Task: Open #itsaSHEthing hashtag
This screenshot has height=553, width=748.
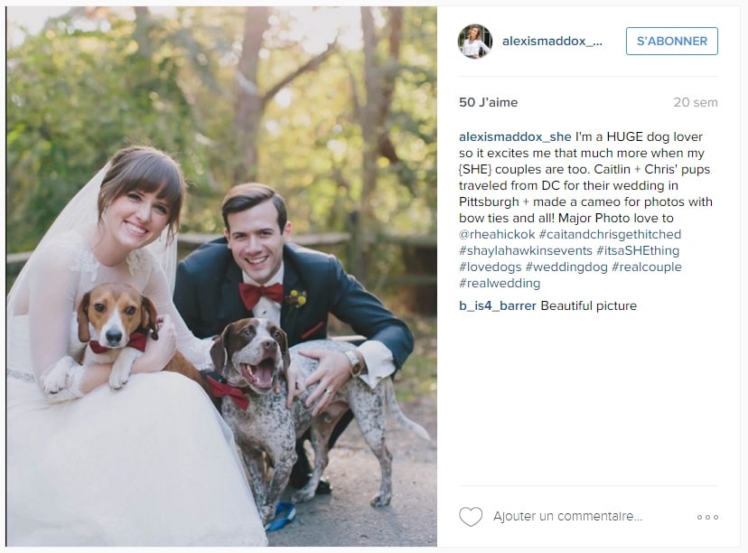Action: click(x=638, y=250)
